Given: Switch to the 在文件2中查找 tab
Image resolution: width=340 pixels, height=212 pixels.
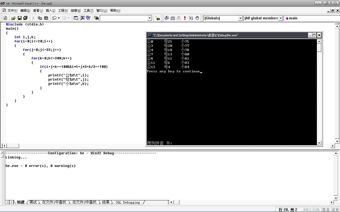Looking at the screenshot, I should click(x=84, y=202).
